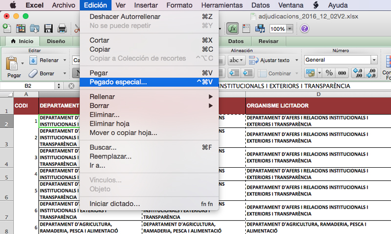Expand the Pegar dropdown arrow
The image size is (391, 234).
[x=22, y=63]
